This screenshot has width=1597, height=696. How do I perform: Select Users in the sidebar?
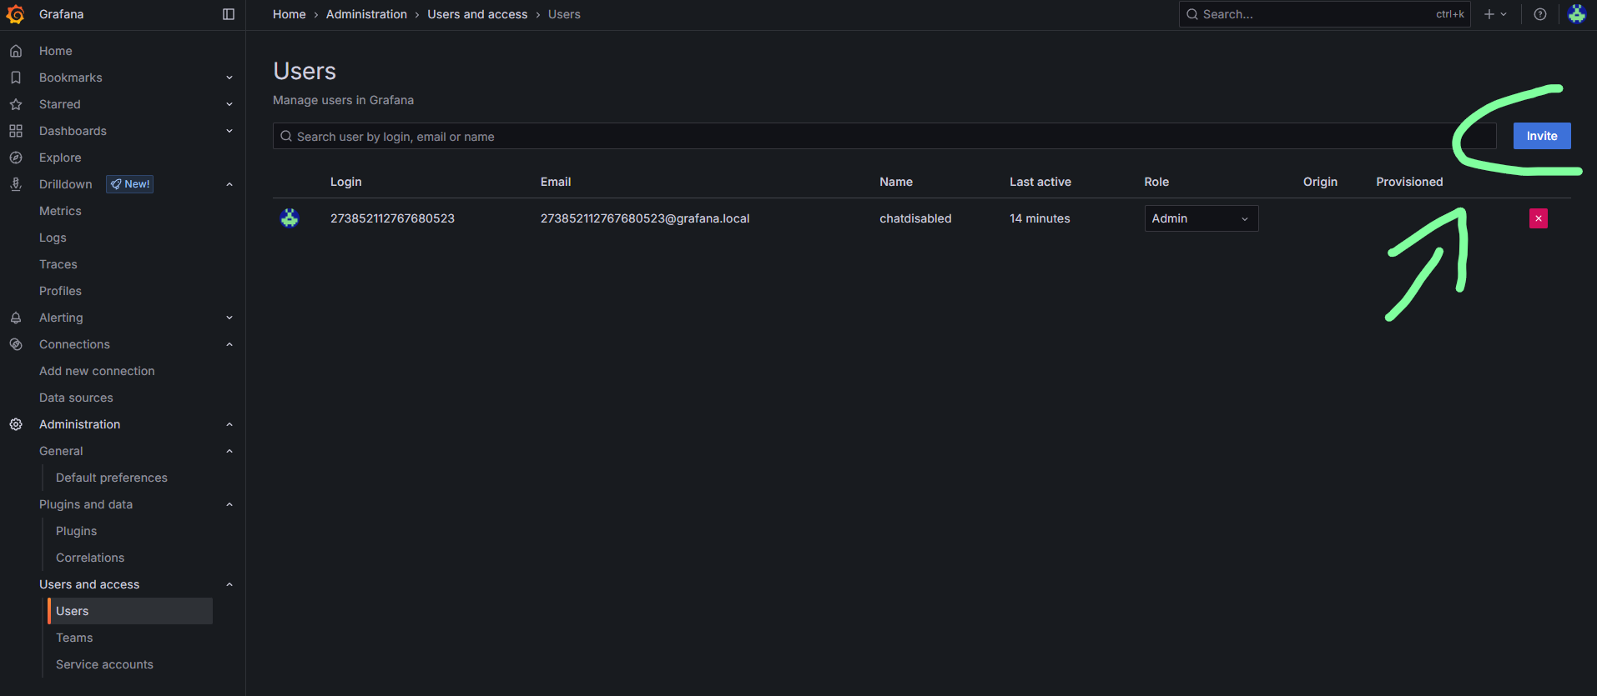point(130,611)
